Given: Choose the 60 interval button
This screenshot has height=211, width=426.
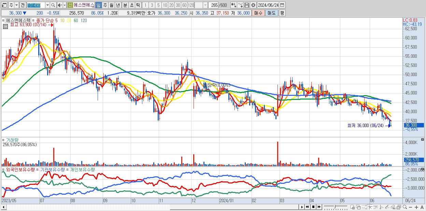Looking at the screenshot, I should tap(184, 5).
